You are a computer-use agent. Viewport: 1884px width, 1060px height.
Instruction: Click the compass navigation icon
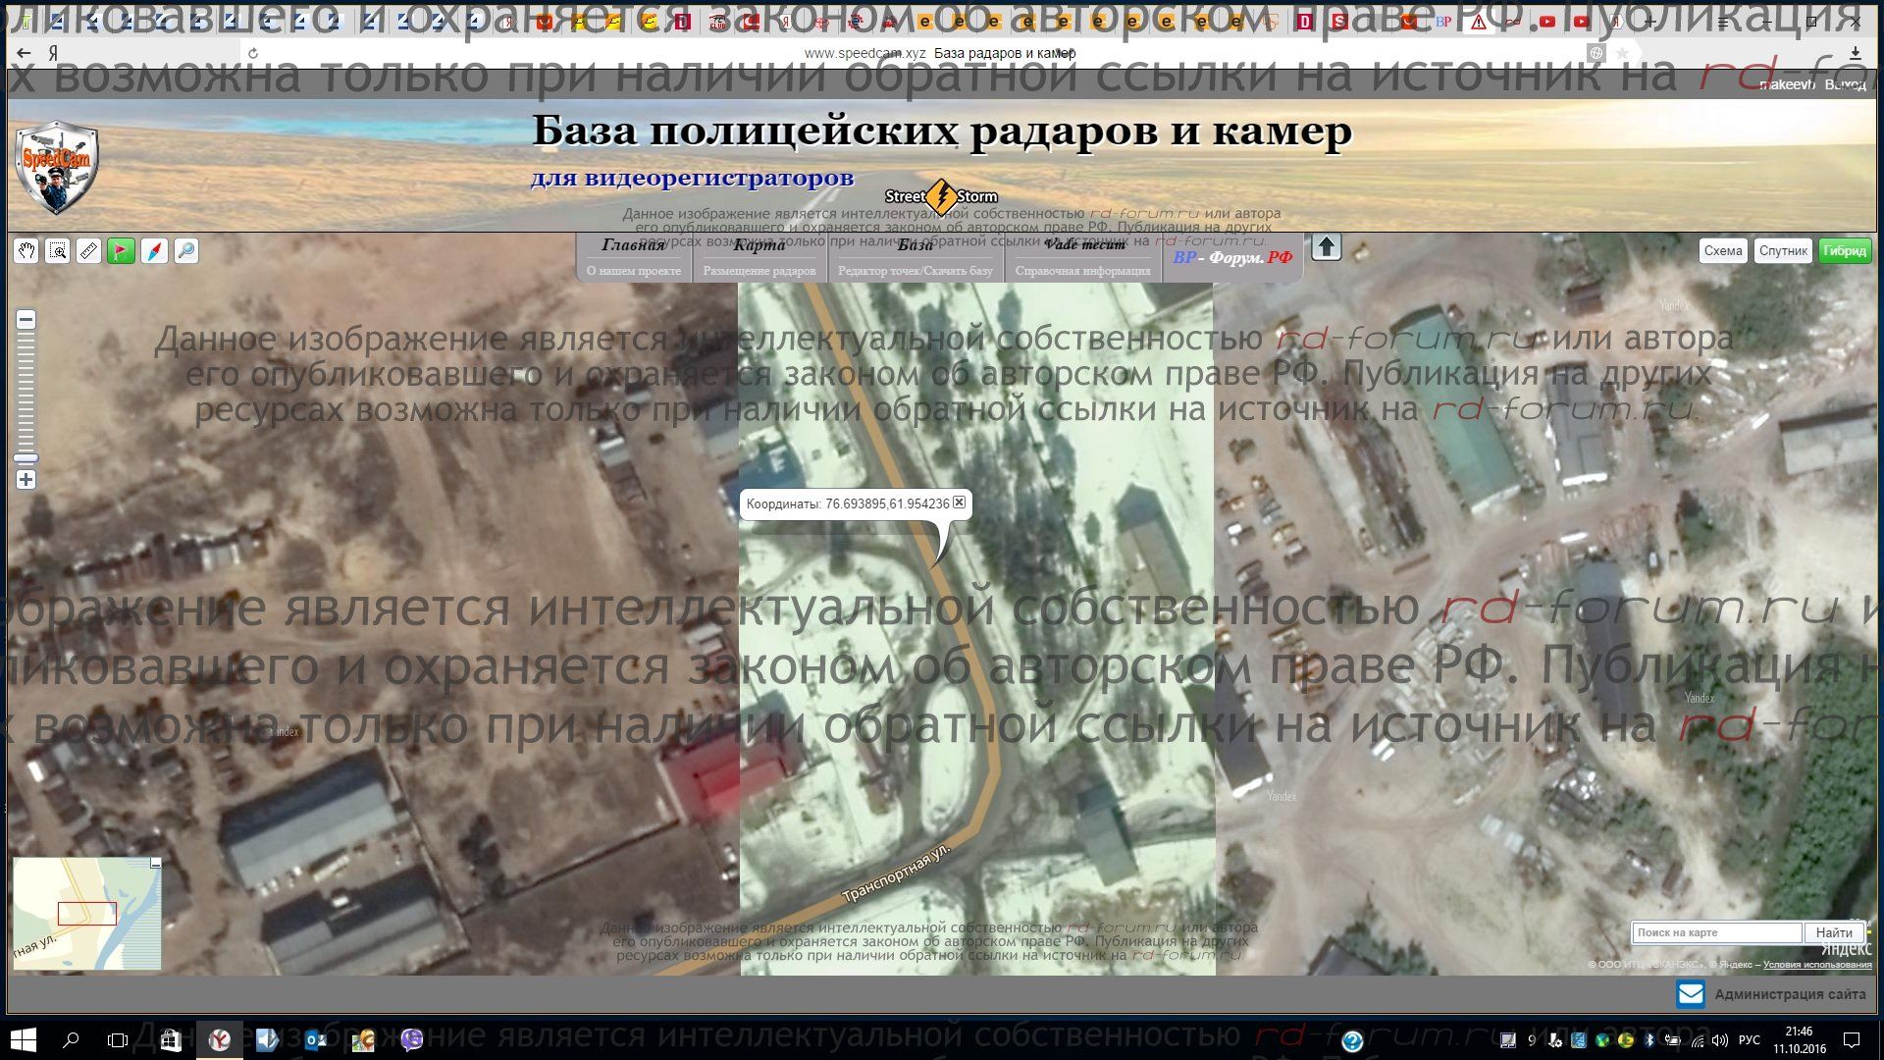pos(154,251)
